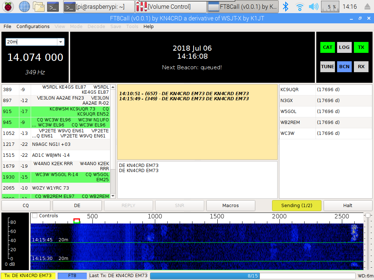374x280 pixels.
Task: Switch to Volume Control taskbar entry
Action: pyautogui.click(x=171, y=7)
